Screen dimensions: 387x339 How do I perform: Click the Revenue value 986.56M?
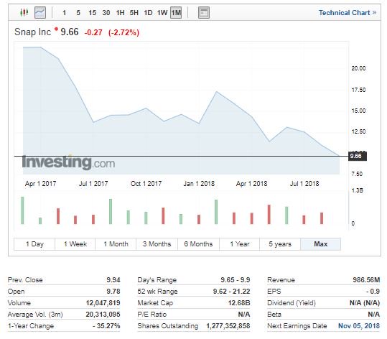tap(366, 280)
